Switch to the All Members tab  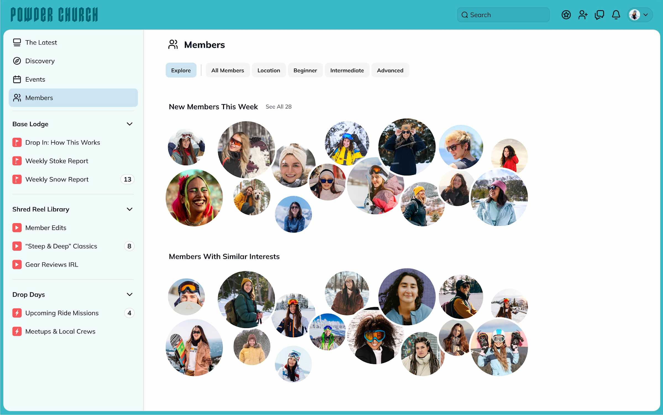point(227,70)
